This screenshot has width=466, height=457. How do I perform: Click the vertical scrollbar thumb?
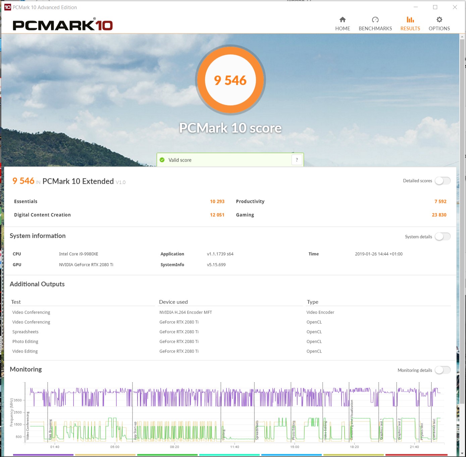click(x=463, y=222)
